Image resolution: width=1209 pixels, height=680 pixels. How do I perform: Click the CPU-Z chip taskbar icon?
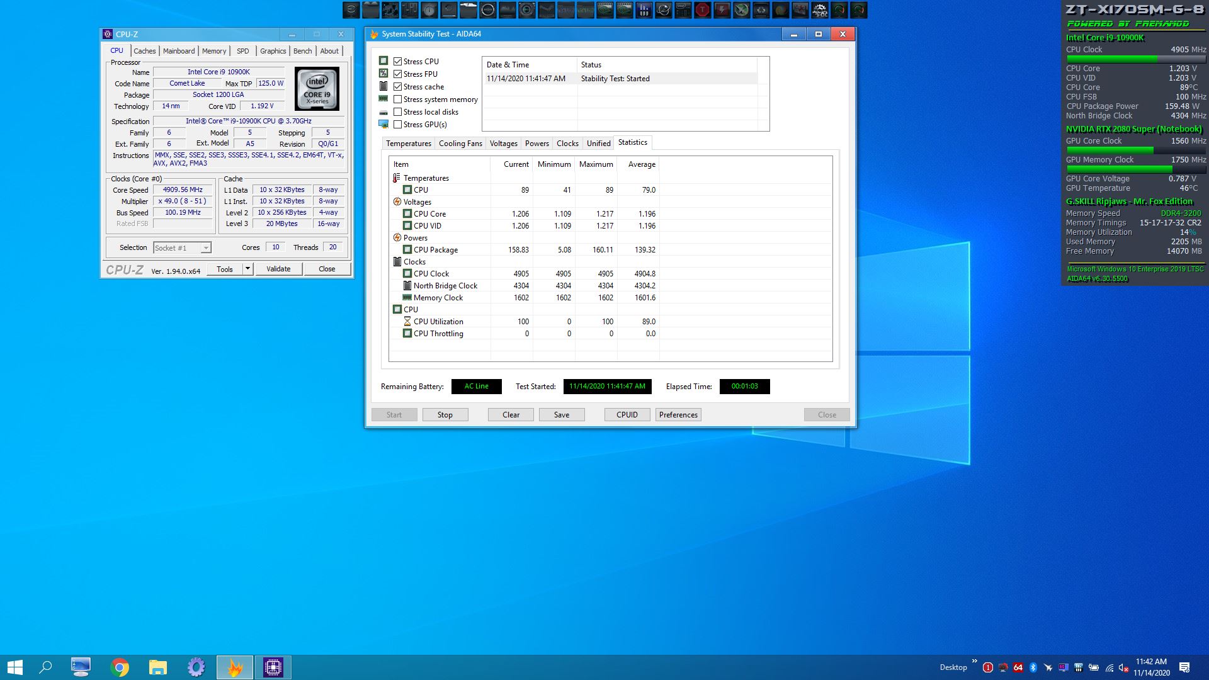(273, 667)
